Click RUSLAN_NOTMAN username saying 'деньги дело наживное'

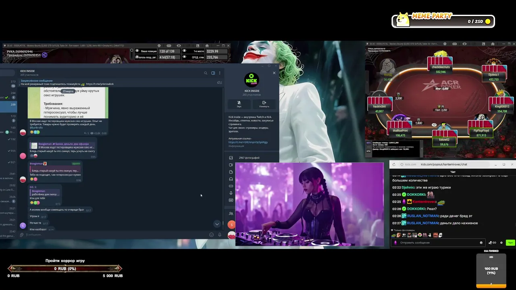click(422, 223)
